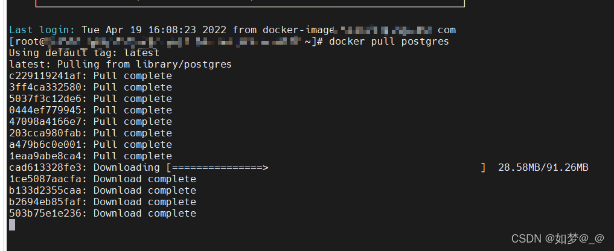Click layer ID c229119241af
This screenshot has height=251, width=614.
(x=45, y=76)
